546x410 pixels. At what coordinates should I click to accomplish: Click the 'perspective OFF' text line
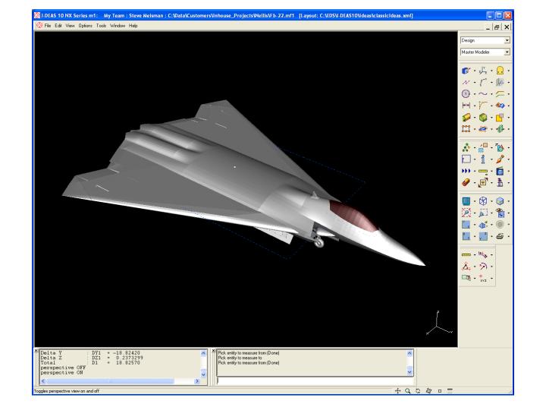tap(63, 367)
